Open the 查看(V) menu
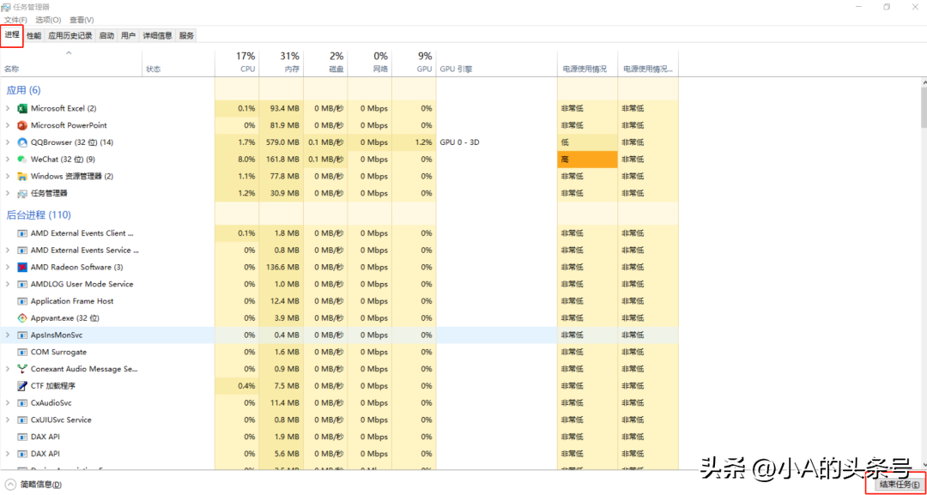The image size is (927, 495). click(82, 20)
